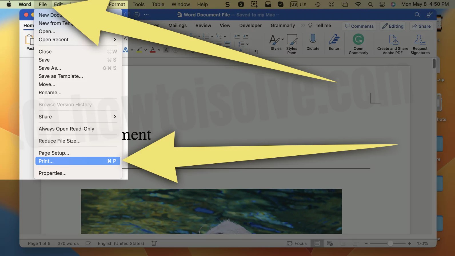Open font color dropdown arrow

[159, 50]
